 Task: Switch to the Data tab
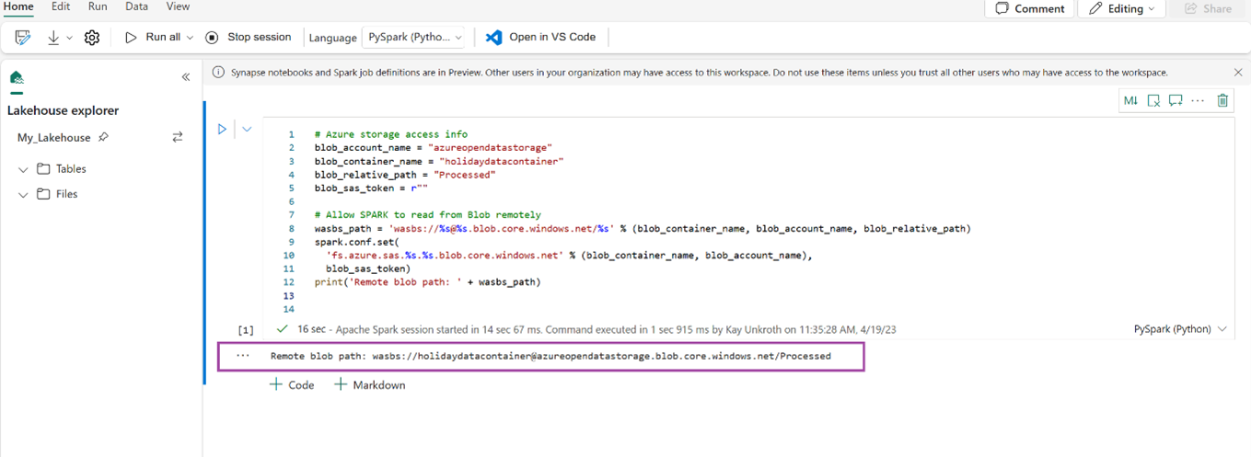pyautogui.click(x=136, y=6)
